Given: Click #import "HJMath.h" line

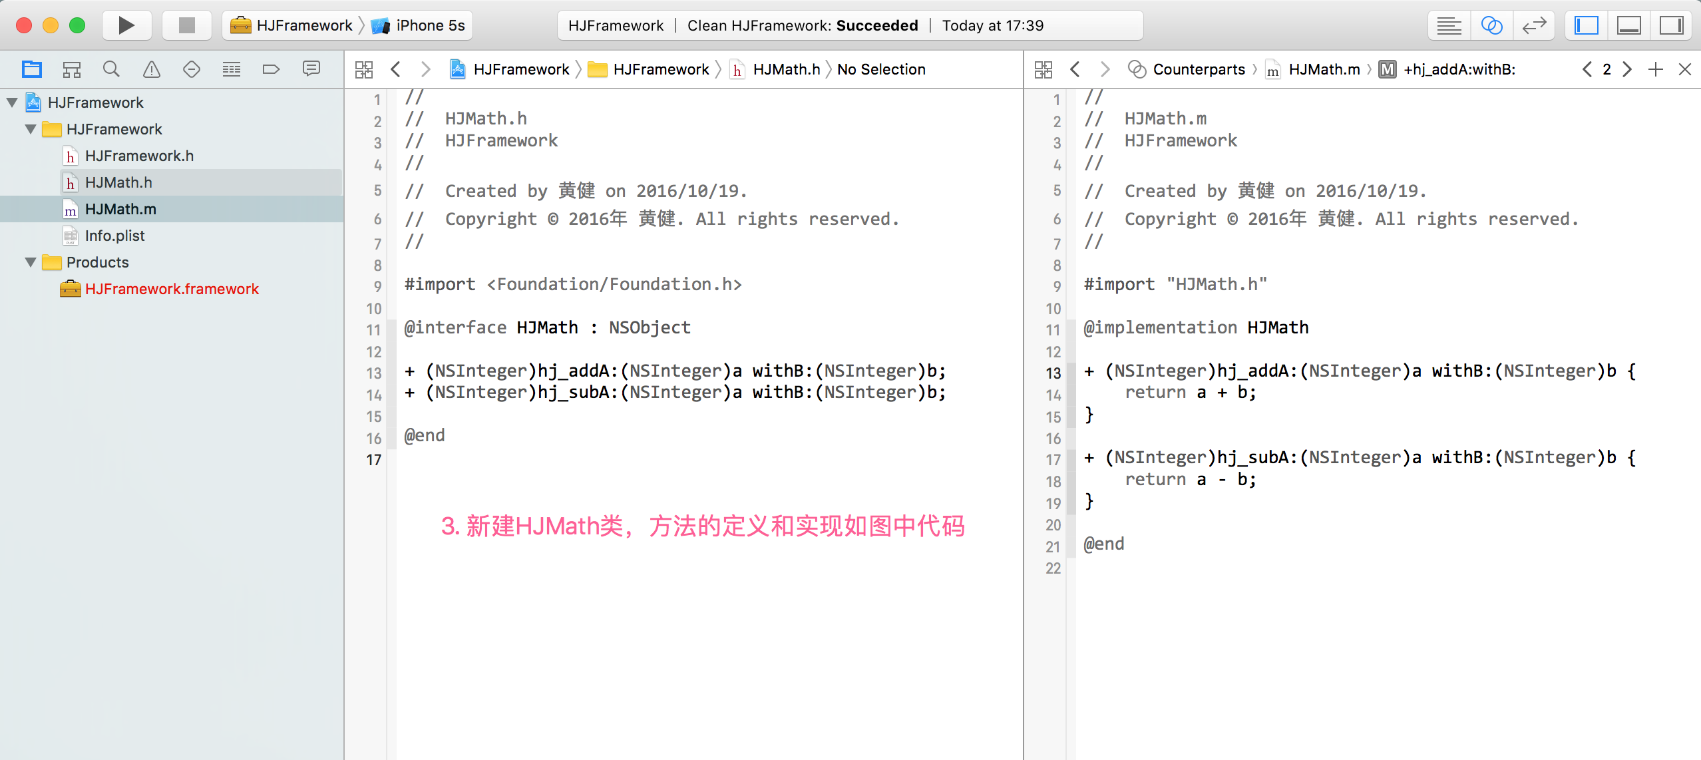Looking at the screenshot, I should coord(1175,284).
